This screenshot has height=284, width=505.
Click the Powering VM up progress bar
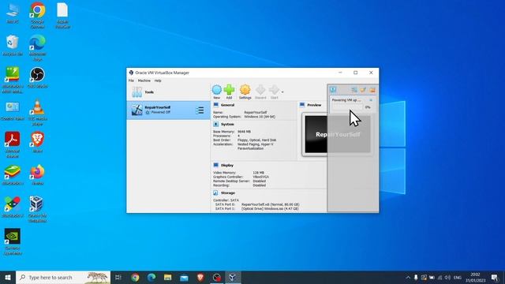pos(347,107)
